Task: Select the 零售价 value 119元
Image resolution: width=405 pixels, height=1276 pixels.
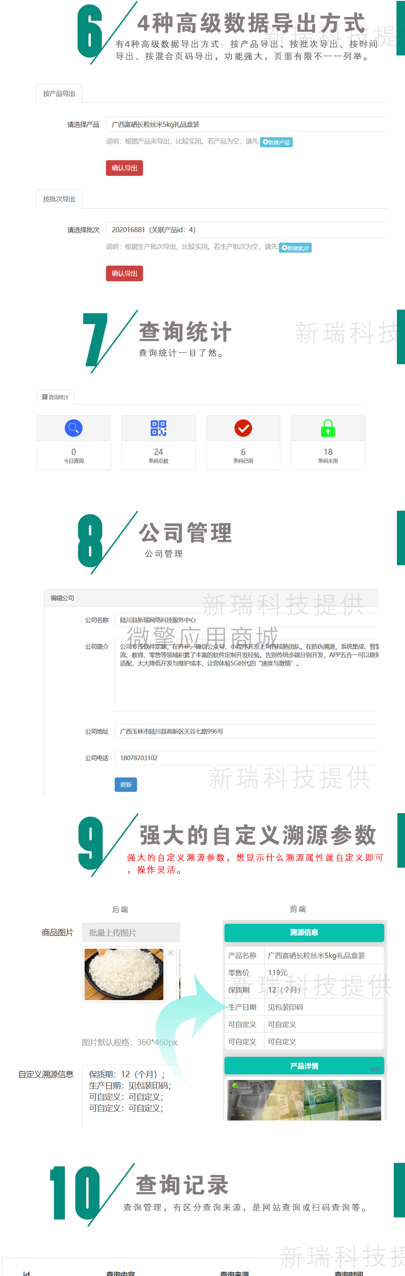Action: 277,972
